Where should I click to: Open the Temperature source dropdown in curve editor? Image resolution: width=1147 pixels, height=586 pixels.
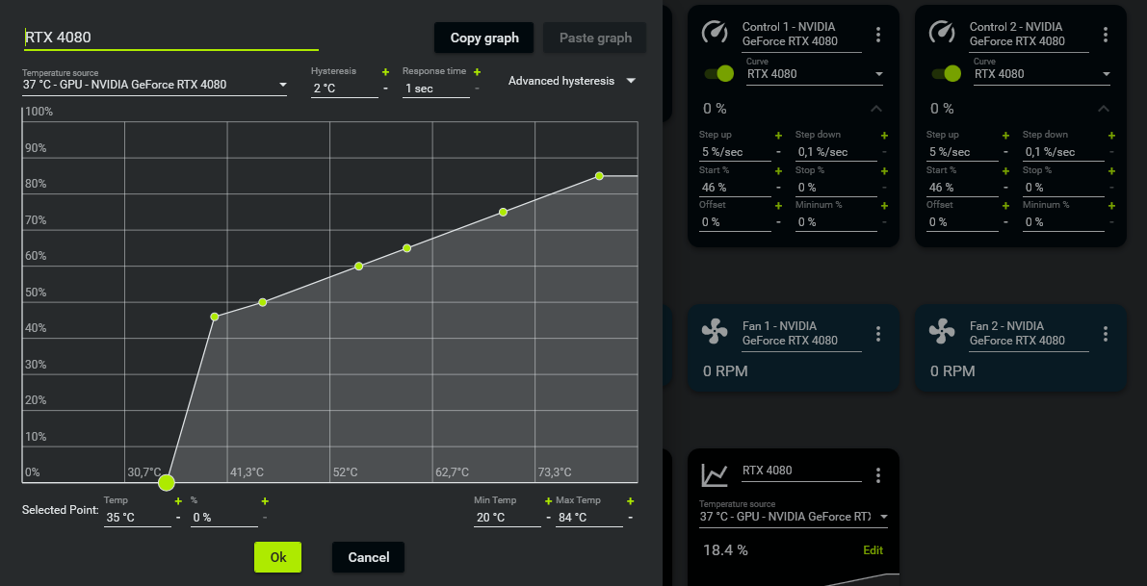click(x=155, y=85)
